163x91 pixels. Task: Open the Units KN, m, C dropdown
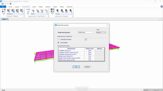(x=101, y=33)
